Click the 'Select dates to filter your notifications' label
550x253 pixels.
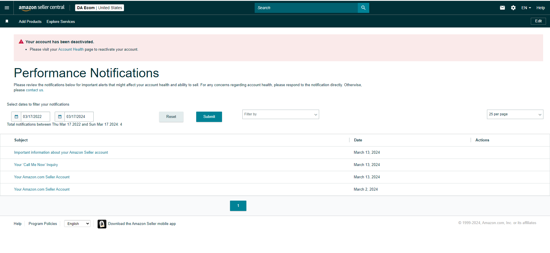(38, 104)
